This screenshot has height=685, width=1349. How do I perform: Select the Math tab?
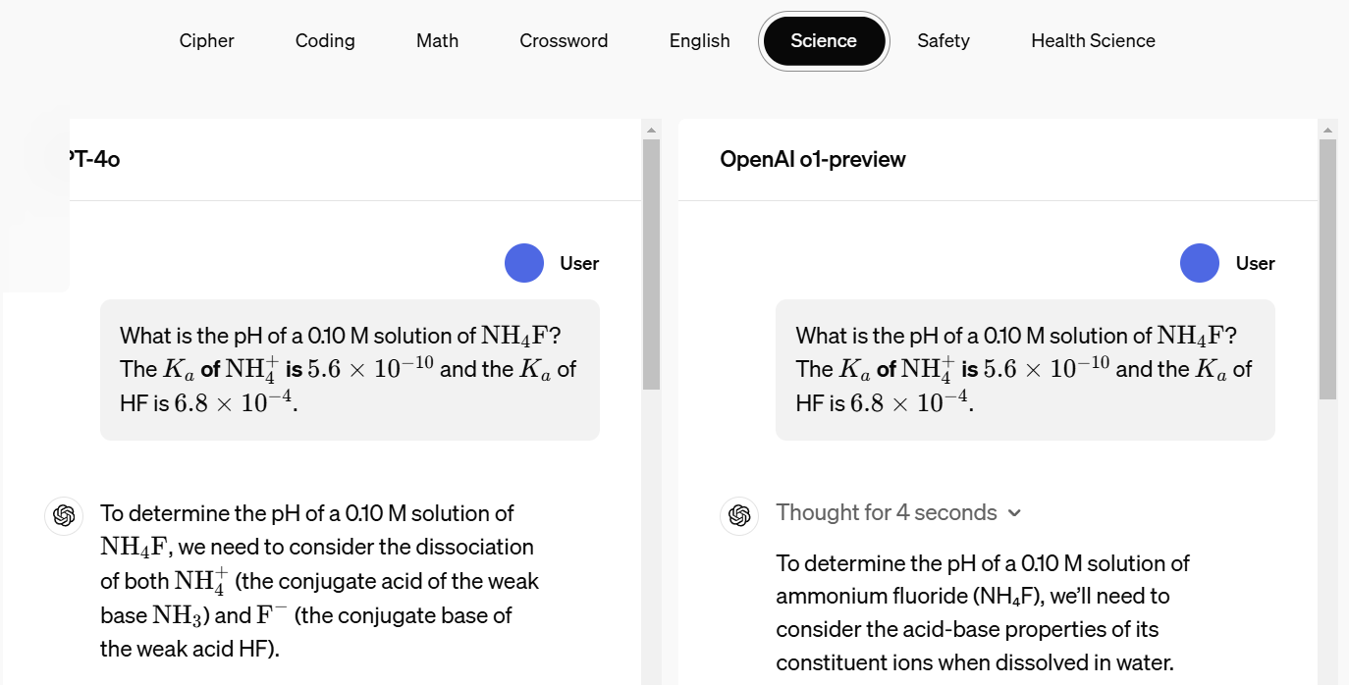pos(437,40)
